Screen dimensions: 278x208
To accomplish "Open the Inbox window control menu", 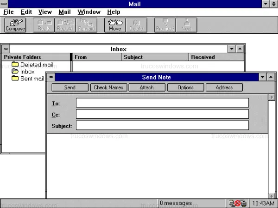I will pos(5,49).
